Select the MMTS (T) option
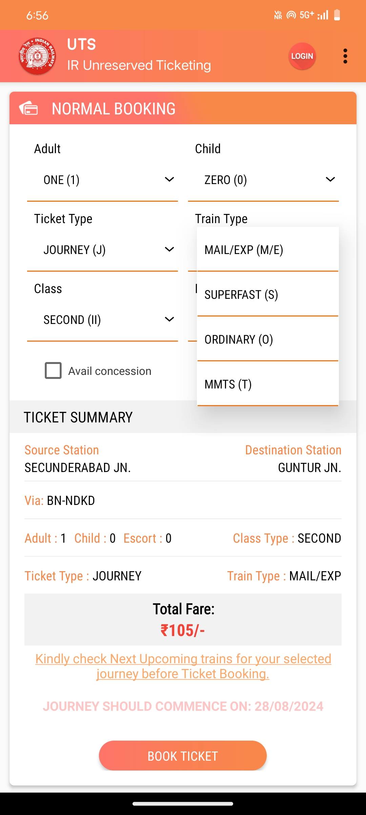Screen dimensions: 366x815 (268, 384)
